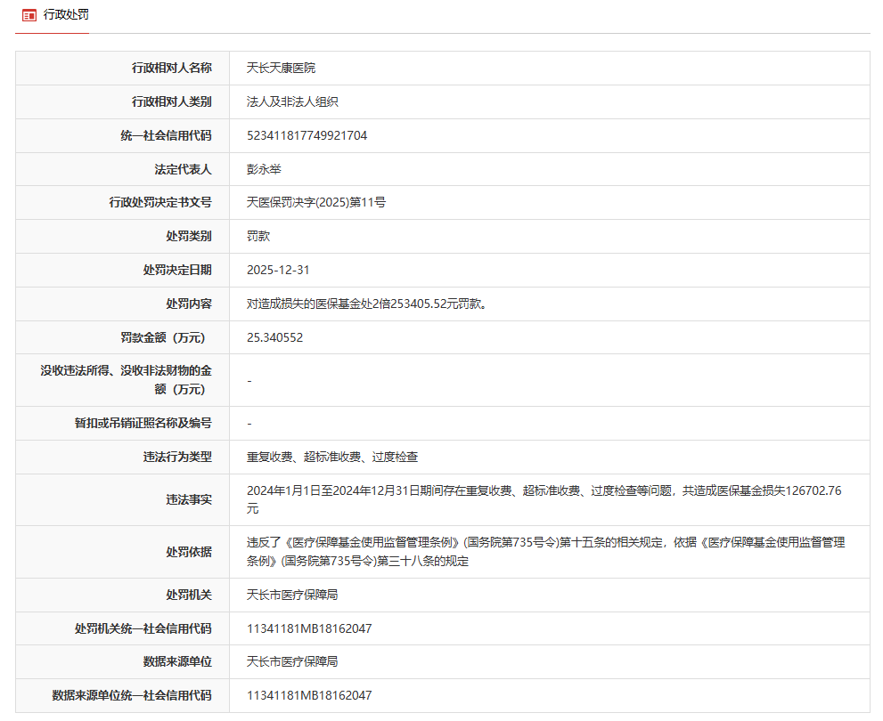The height and width of the screenshot is (721, 883).
Task: Click 天长市医疗保障局 in the 数据来源单位 row
Action: 292,662
